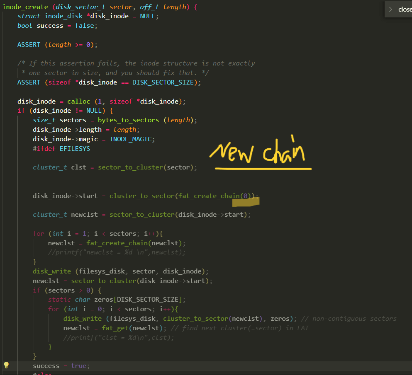Click ASSERT (length >= 0) statement

(57, 45)
